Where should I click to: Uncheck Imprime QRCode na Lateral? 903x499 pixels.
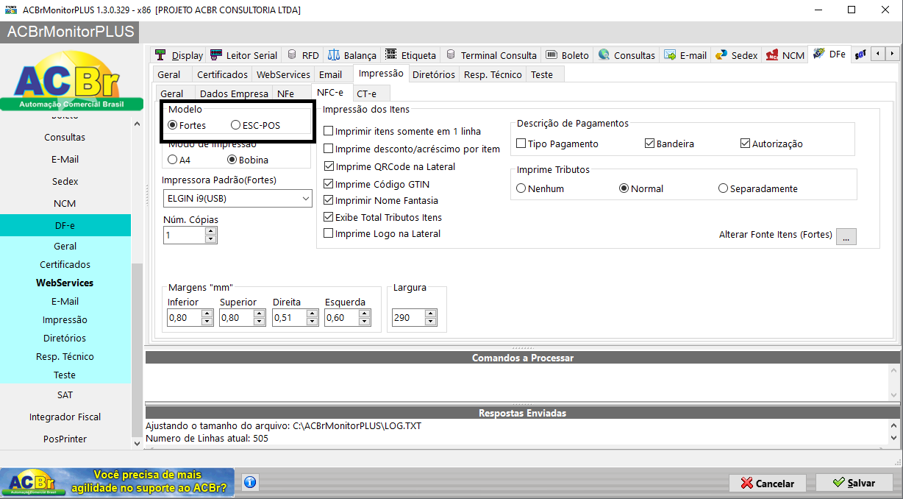tap(329, 167)
